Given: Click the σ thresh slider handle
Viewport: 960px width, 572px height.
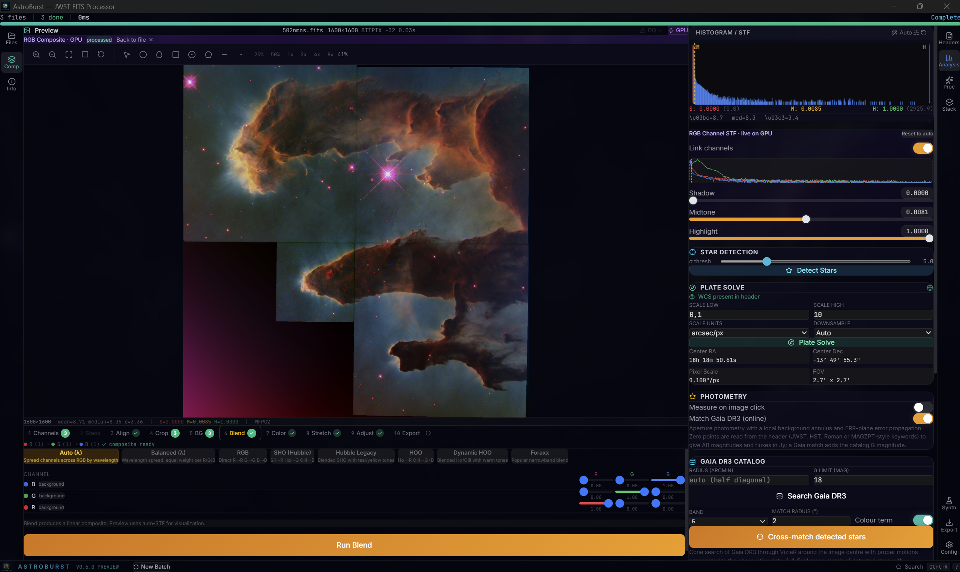Looking at the screenshot, I should point(766,262).
